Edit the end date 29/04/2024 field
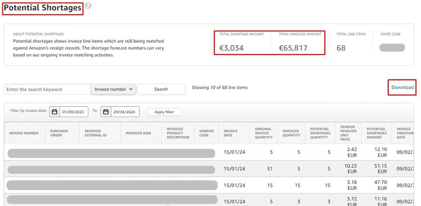This screenshot has height=206, width=421. pos(125,112)
